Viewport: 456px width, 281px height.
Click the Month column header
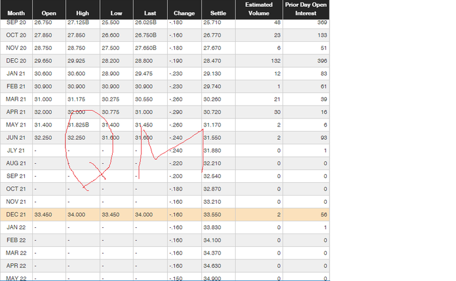coord(16,13)
